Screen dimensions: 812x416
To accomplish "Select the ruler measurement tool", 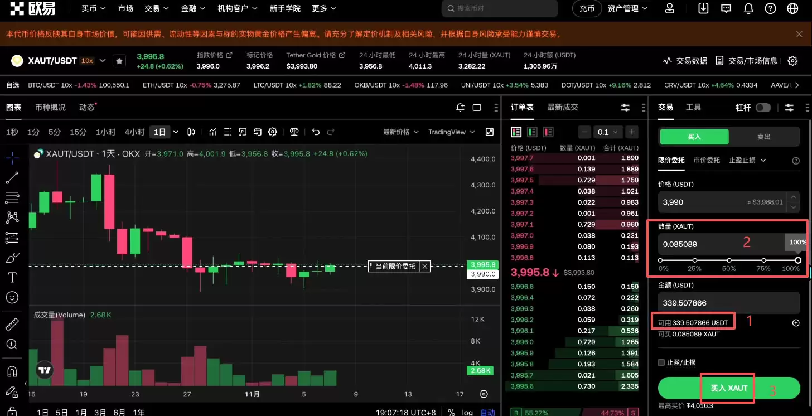I will tap(12, 324).
